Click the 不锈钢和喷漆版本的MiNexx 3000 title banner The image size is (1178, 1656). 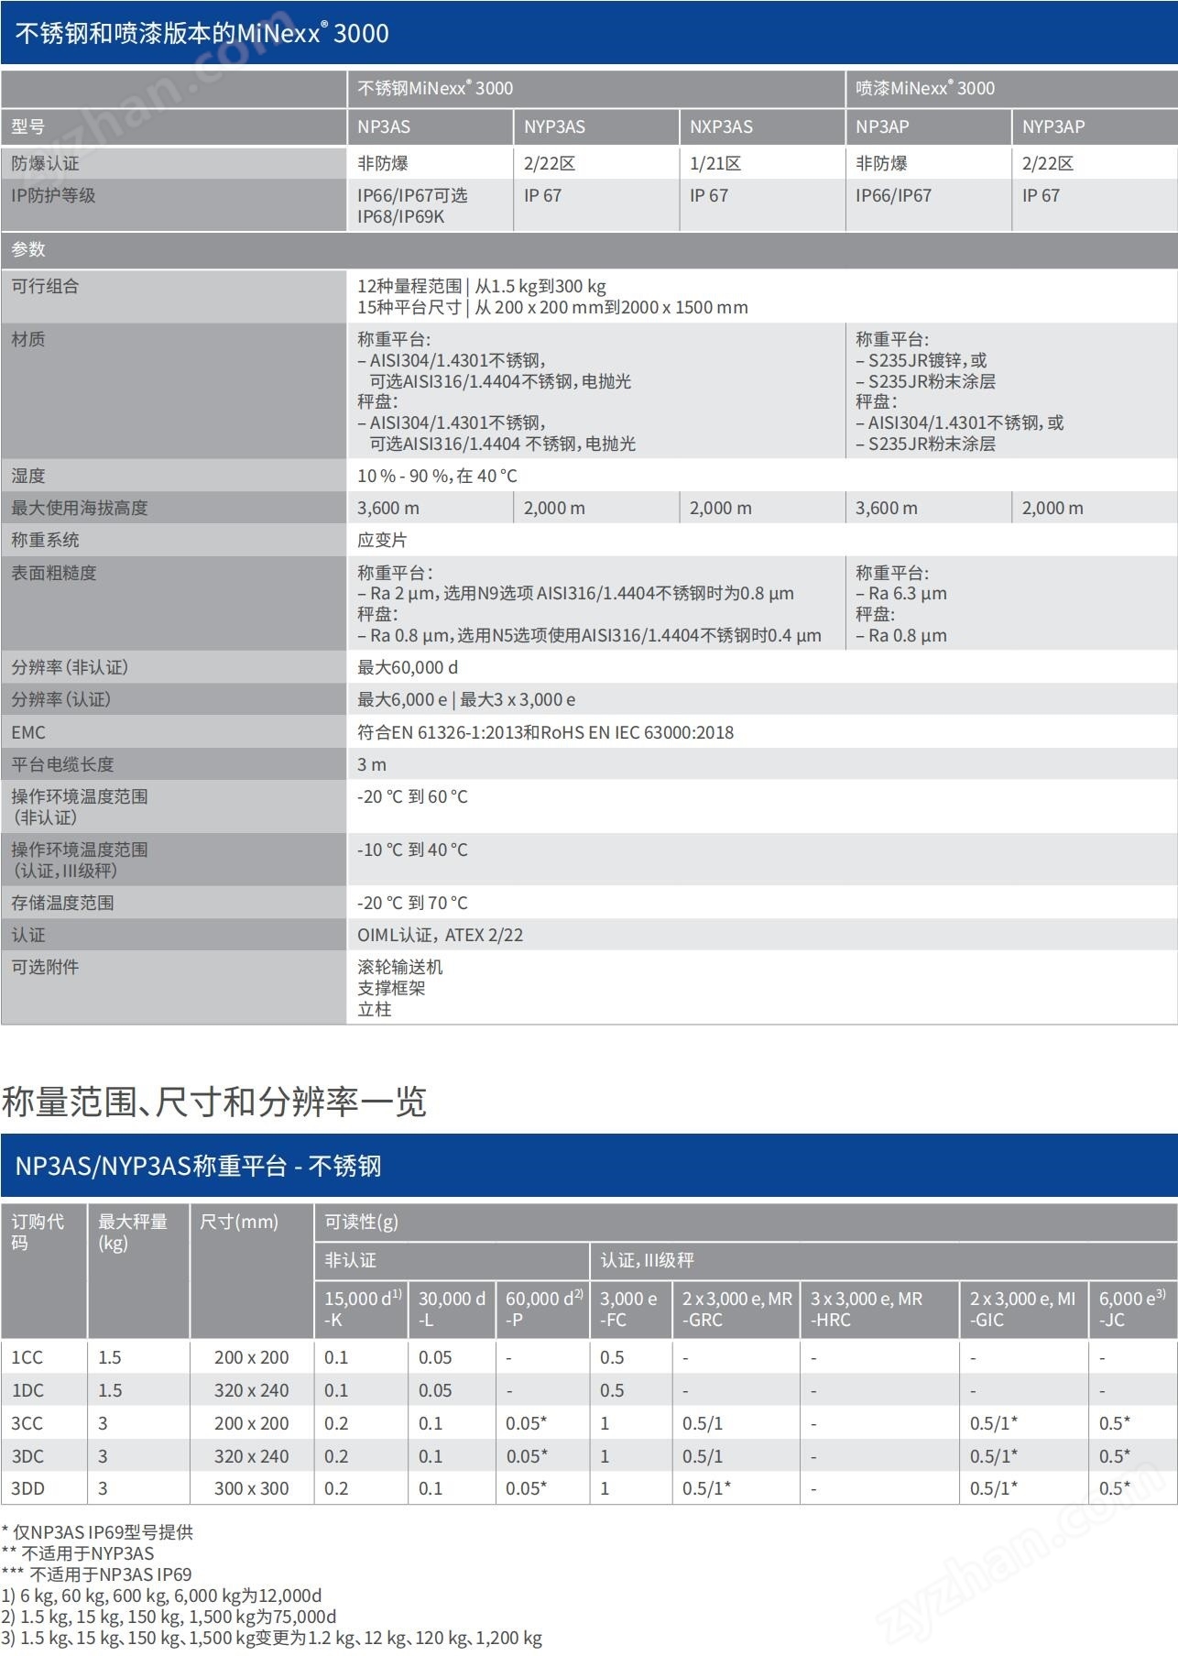(589, 33)
